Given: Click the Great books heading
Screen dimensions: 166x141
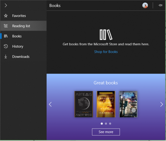Looking at the screenshot, I should [x=106, y=83].
